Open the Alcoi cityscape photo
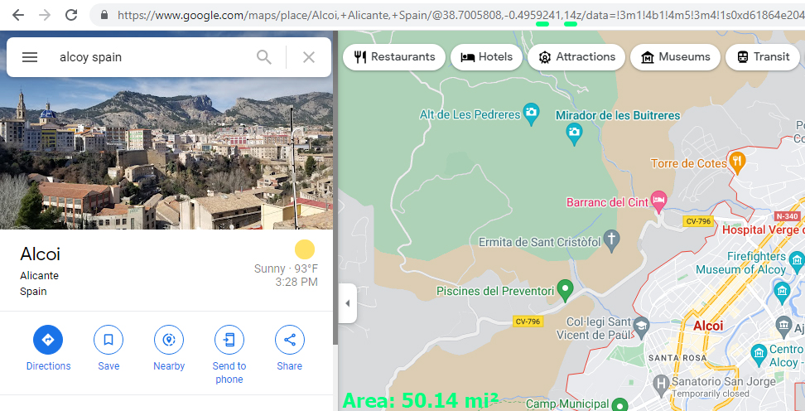 pos(166,153)
